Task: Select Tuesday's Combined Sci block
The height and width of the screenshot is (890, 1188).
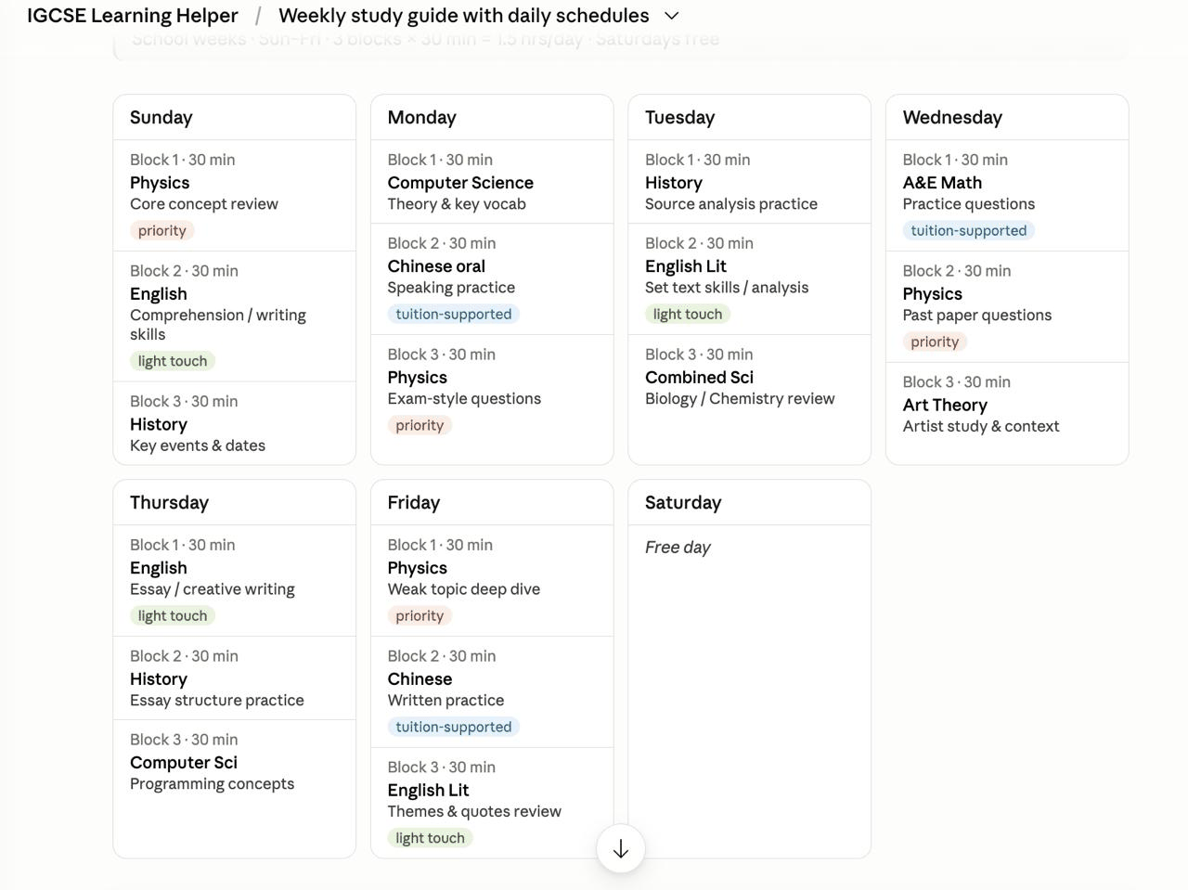Action: pyautogui.click(x=749, y=376)
